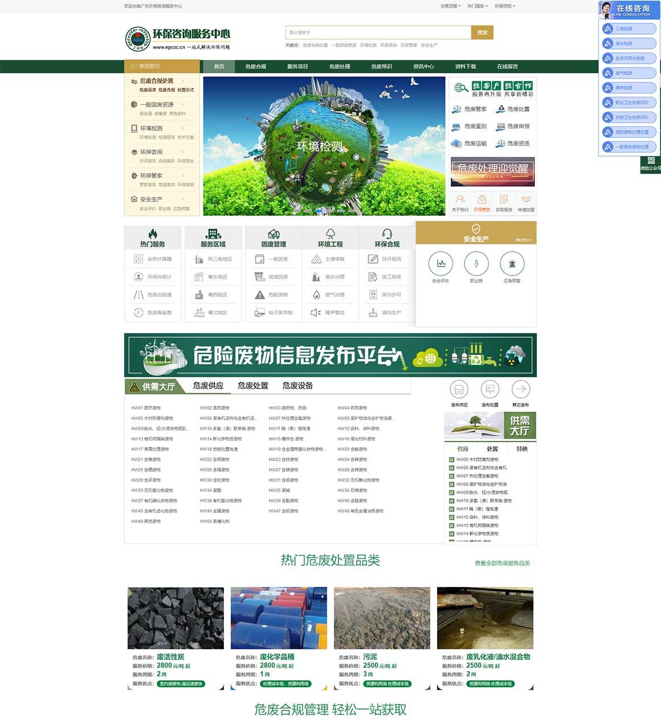Open the 发布供应 house icon
This screenshot has height=723, width=661.
(459, 389)
